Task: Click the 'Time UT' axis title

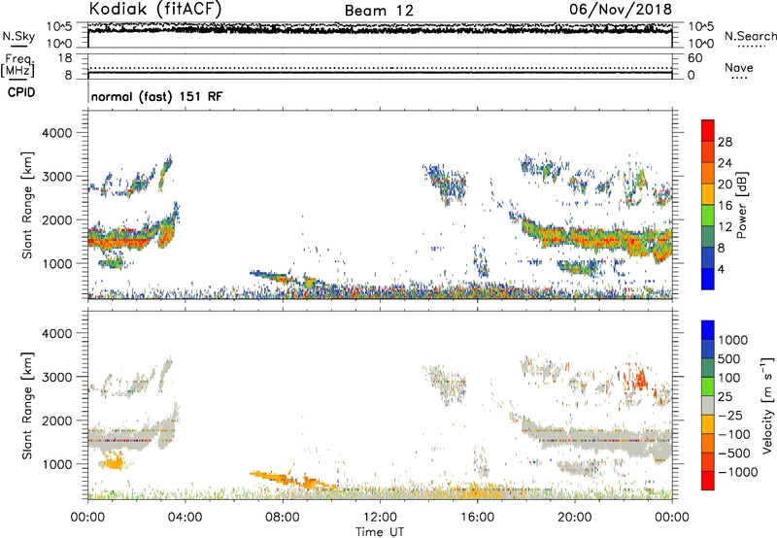Action: [380, 531]
